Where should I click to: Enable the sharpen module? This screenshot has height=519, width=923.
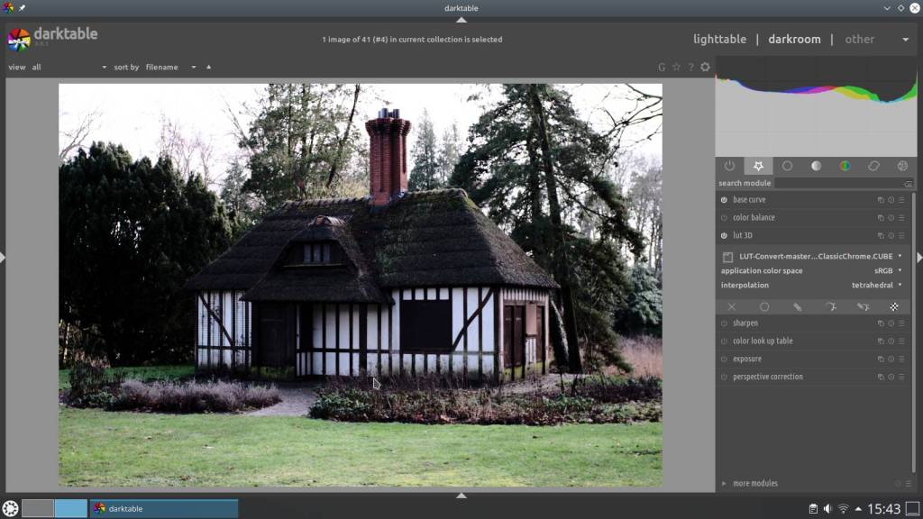(724, 323)
